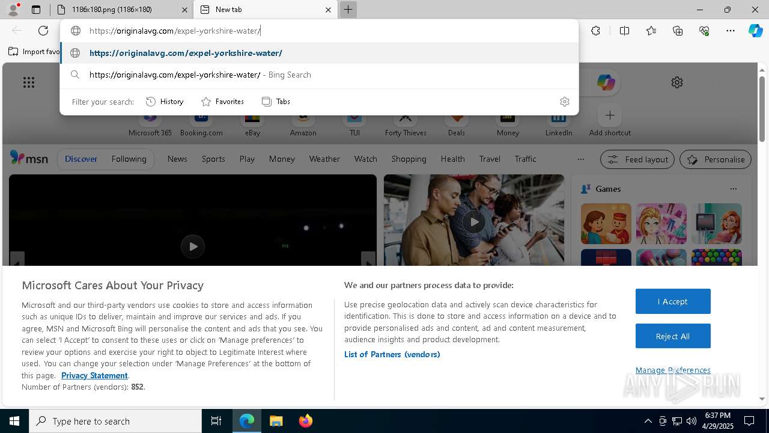The width and height of the screenshot is (769, 433).
Task: Show more MSN categories ellipsis
Action: coord(580,159)
